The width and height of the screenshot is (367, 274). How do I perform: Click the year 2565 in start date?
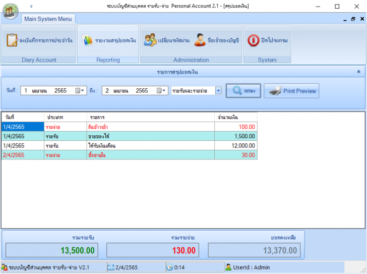pyautogui.click(x=60, y=90)
